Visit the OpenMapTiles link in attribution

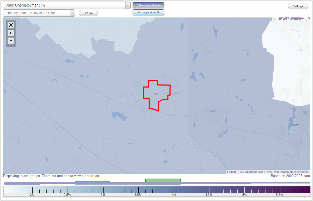[254, 172]
